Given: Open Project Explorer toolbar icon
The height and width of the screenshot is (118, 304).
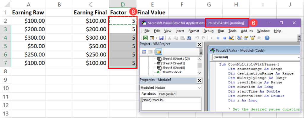Looking at the screenshot, I should click(240, 38).
